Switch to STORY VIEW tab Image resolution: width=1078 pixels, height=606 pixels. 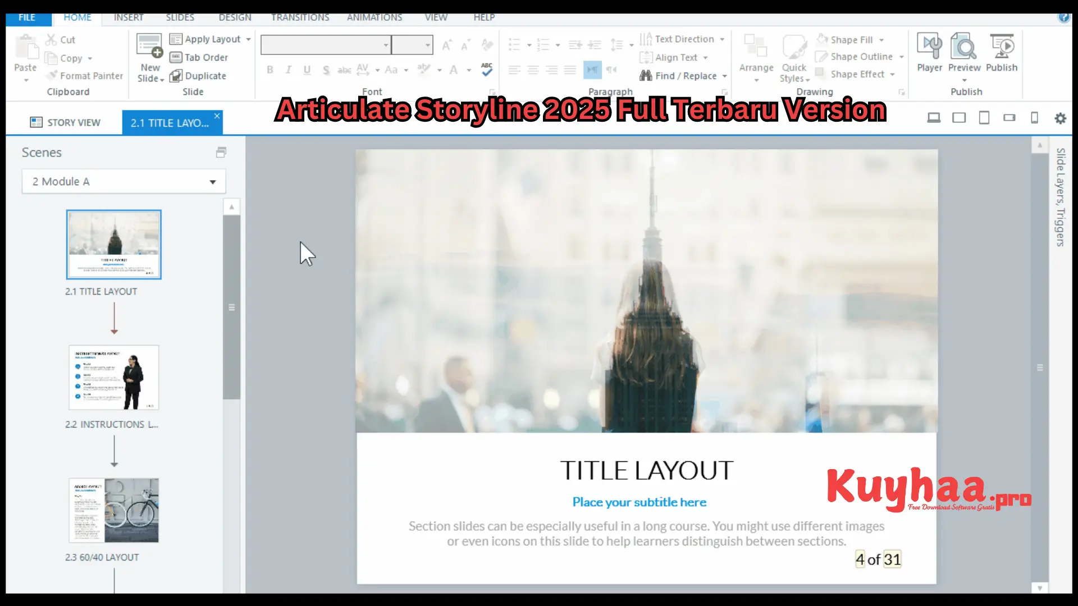65,122
